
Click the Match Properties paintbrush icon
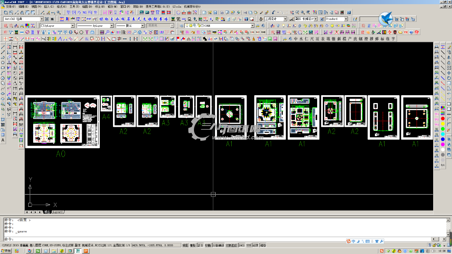261,12
